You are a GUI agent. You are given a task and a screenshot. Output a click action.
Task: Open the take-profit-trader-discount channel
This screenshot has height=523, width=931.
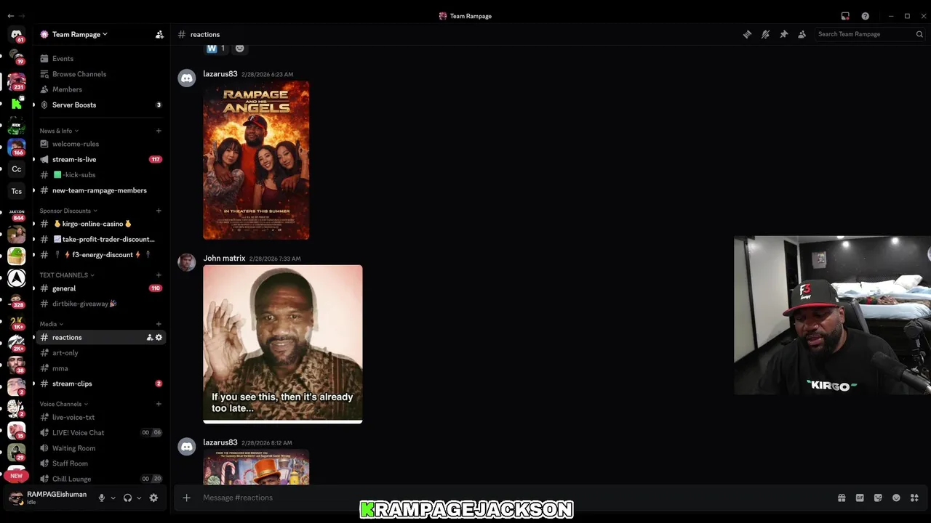click(x=100, y=239)
